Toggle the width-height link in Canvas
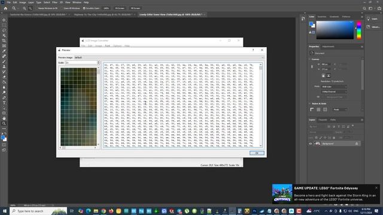The height and width of the screenshot is (215, 383). point(312,66)
